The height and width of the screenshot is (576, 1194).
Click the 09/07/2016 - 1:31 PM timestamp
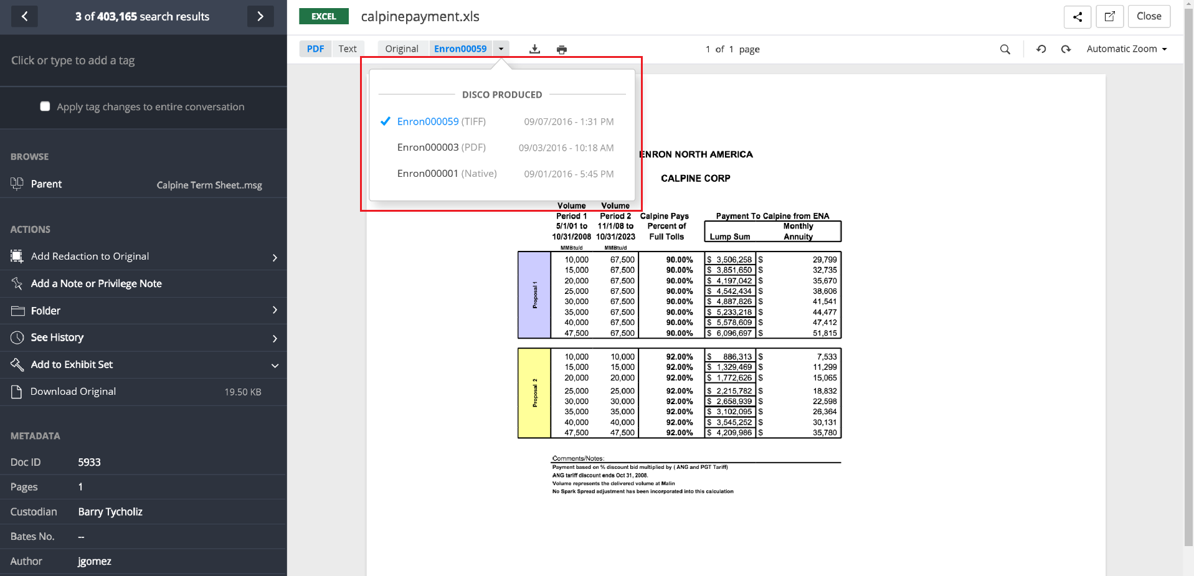(569, 121)
